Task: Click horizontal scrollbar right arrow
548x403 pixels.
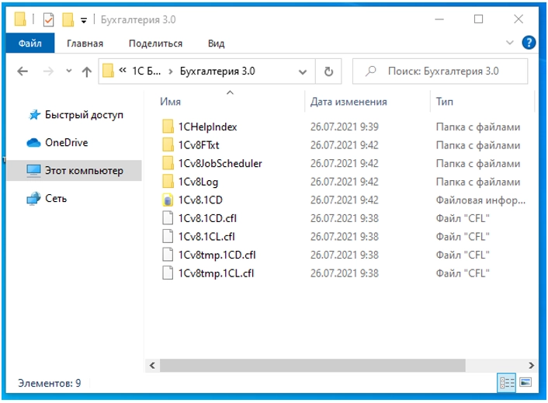Action: point(531,366)
